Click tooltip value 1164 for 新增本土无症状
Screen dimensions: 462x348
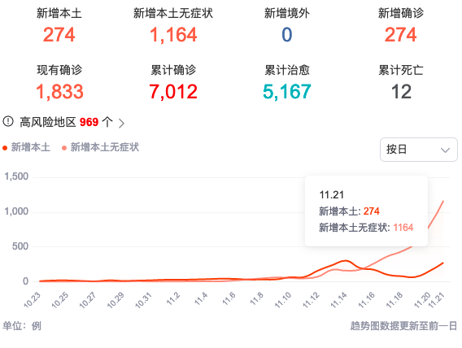pyautogui.click(x=403, y=228)
